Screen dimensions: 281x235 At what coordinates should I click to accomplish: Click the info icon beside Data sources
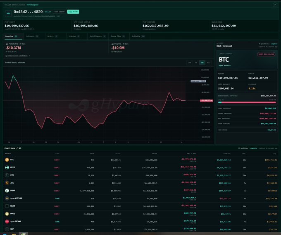click(x=7, y=56)
